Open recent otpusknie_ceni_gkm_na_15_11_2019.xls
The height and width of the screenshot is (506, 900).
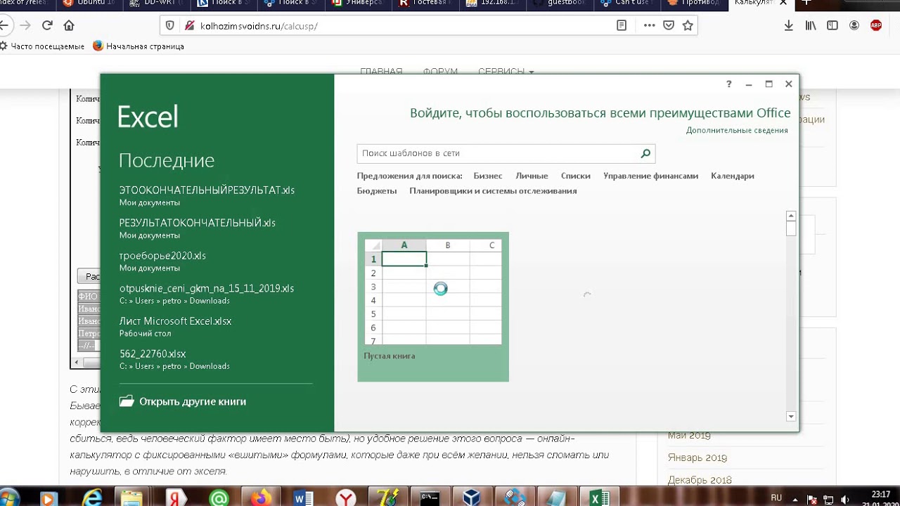pyautogui.click(x=207, y=294)
